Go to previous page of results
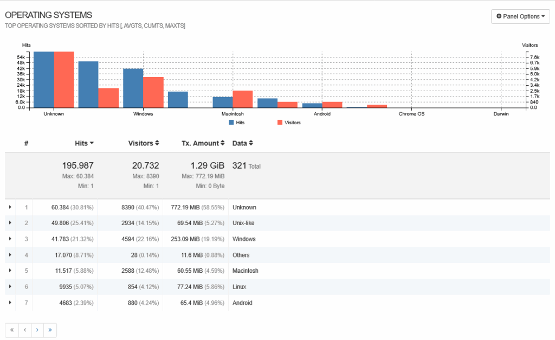555x340 pixels. 24,330
